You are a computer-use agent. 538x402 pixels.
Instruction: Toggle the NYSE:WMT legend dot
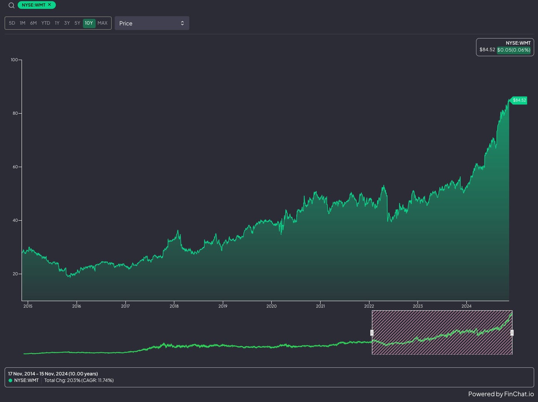pyautogui.click(x=10, y=380)
